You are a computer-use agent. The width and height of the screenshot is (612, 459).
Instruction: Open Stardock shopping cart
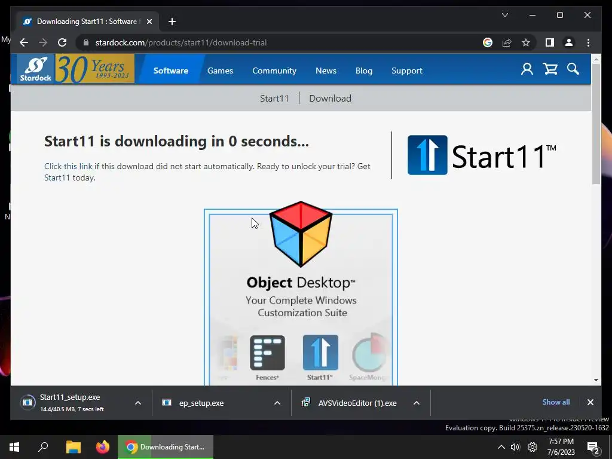[x=550, y=69]
